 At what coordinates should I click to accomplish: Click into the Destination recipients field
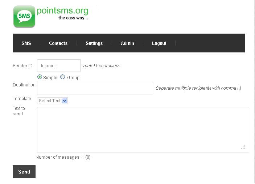tap(95, 88)
